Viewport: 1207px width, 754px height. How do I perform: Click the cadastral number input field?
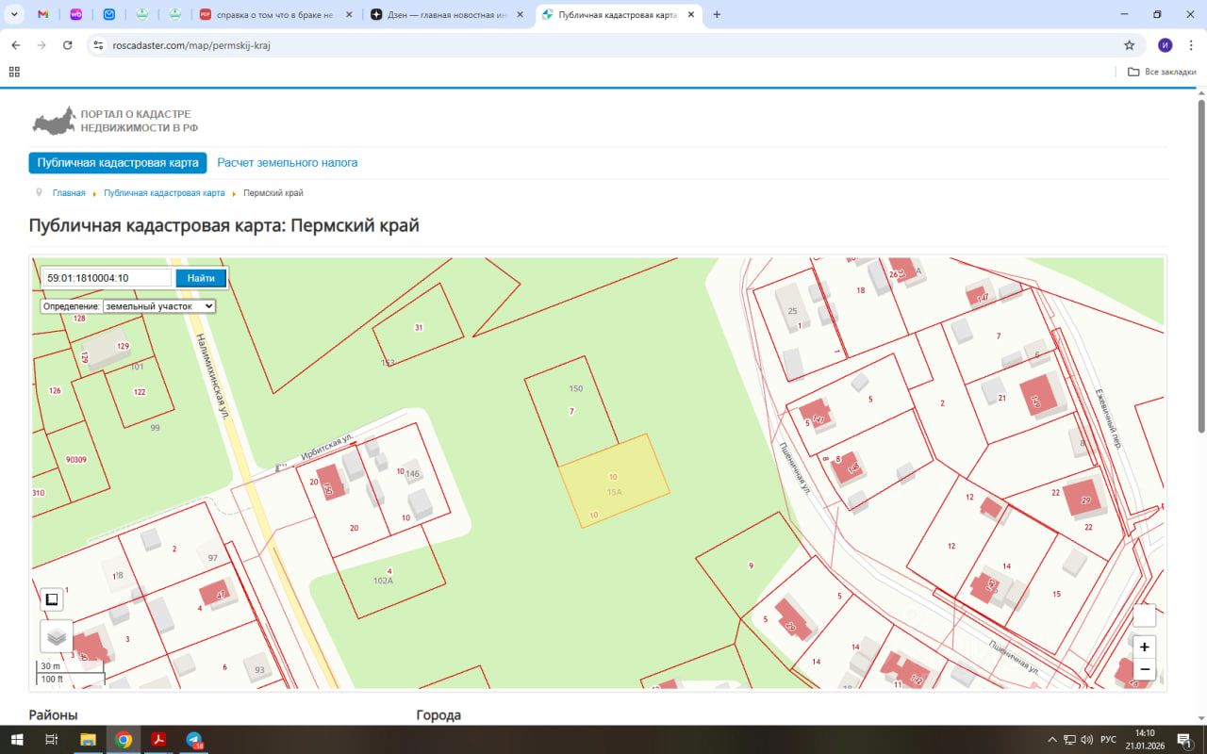[x=107, y=278]
